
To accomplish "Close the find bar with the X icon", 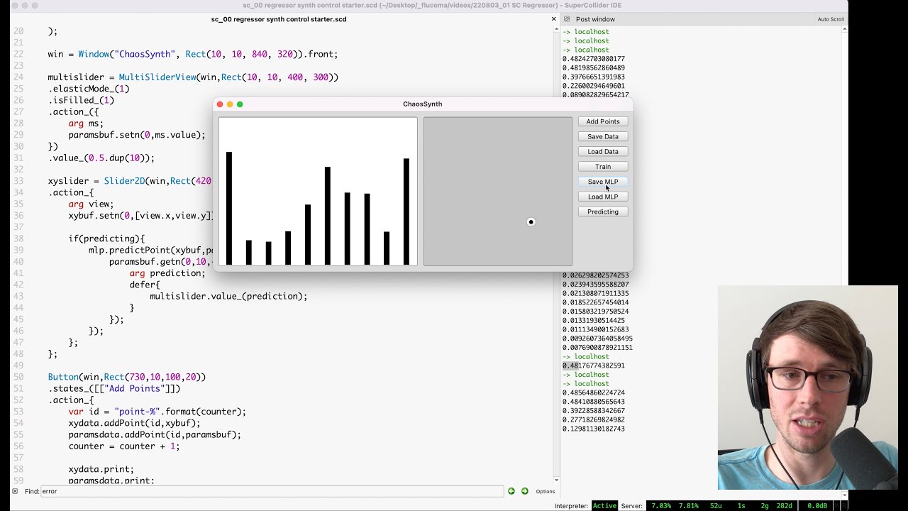I will click(15, 491).
